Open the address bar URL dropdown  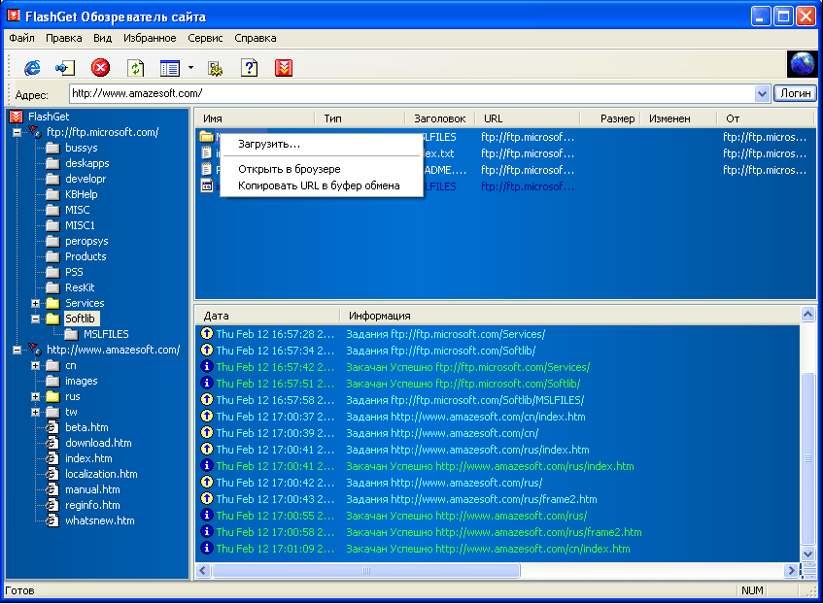[x=762, y=93]
